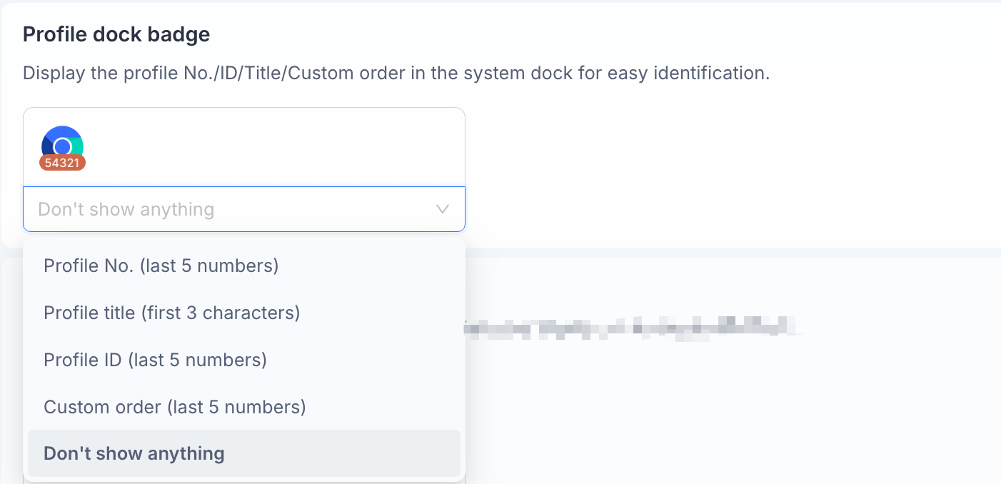Click the Profile dock badge heading

116,34
